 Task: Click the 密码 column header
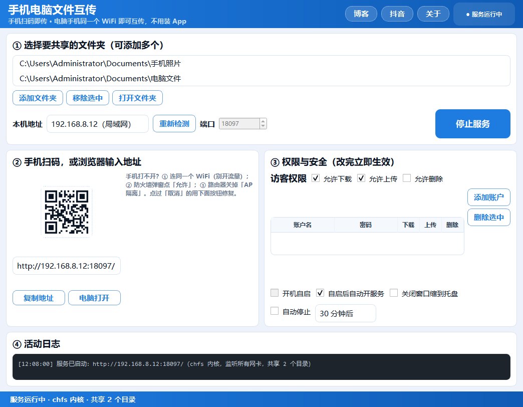click(366, 225)
